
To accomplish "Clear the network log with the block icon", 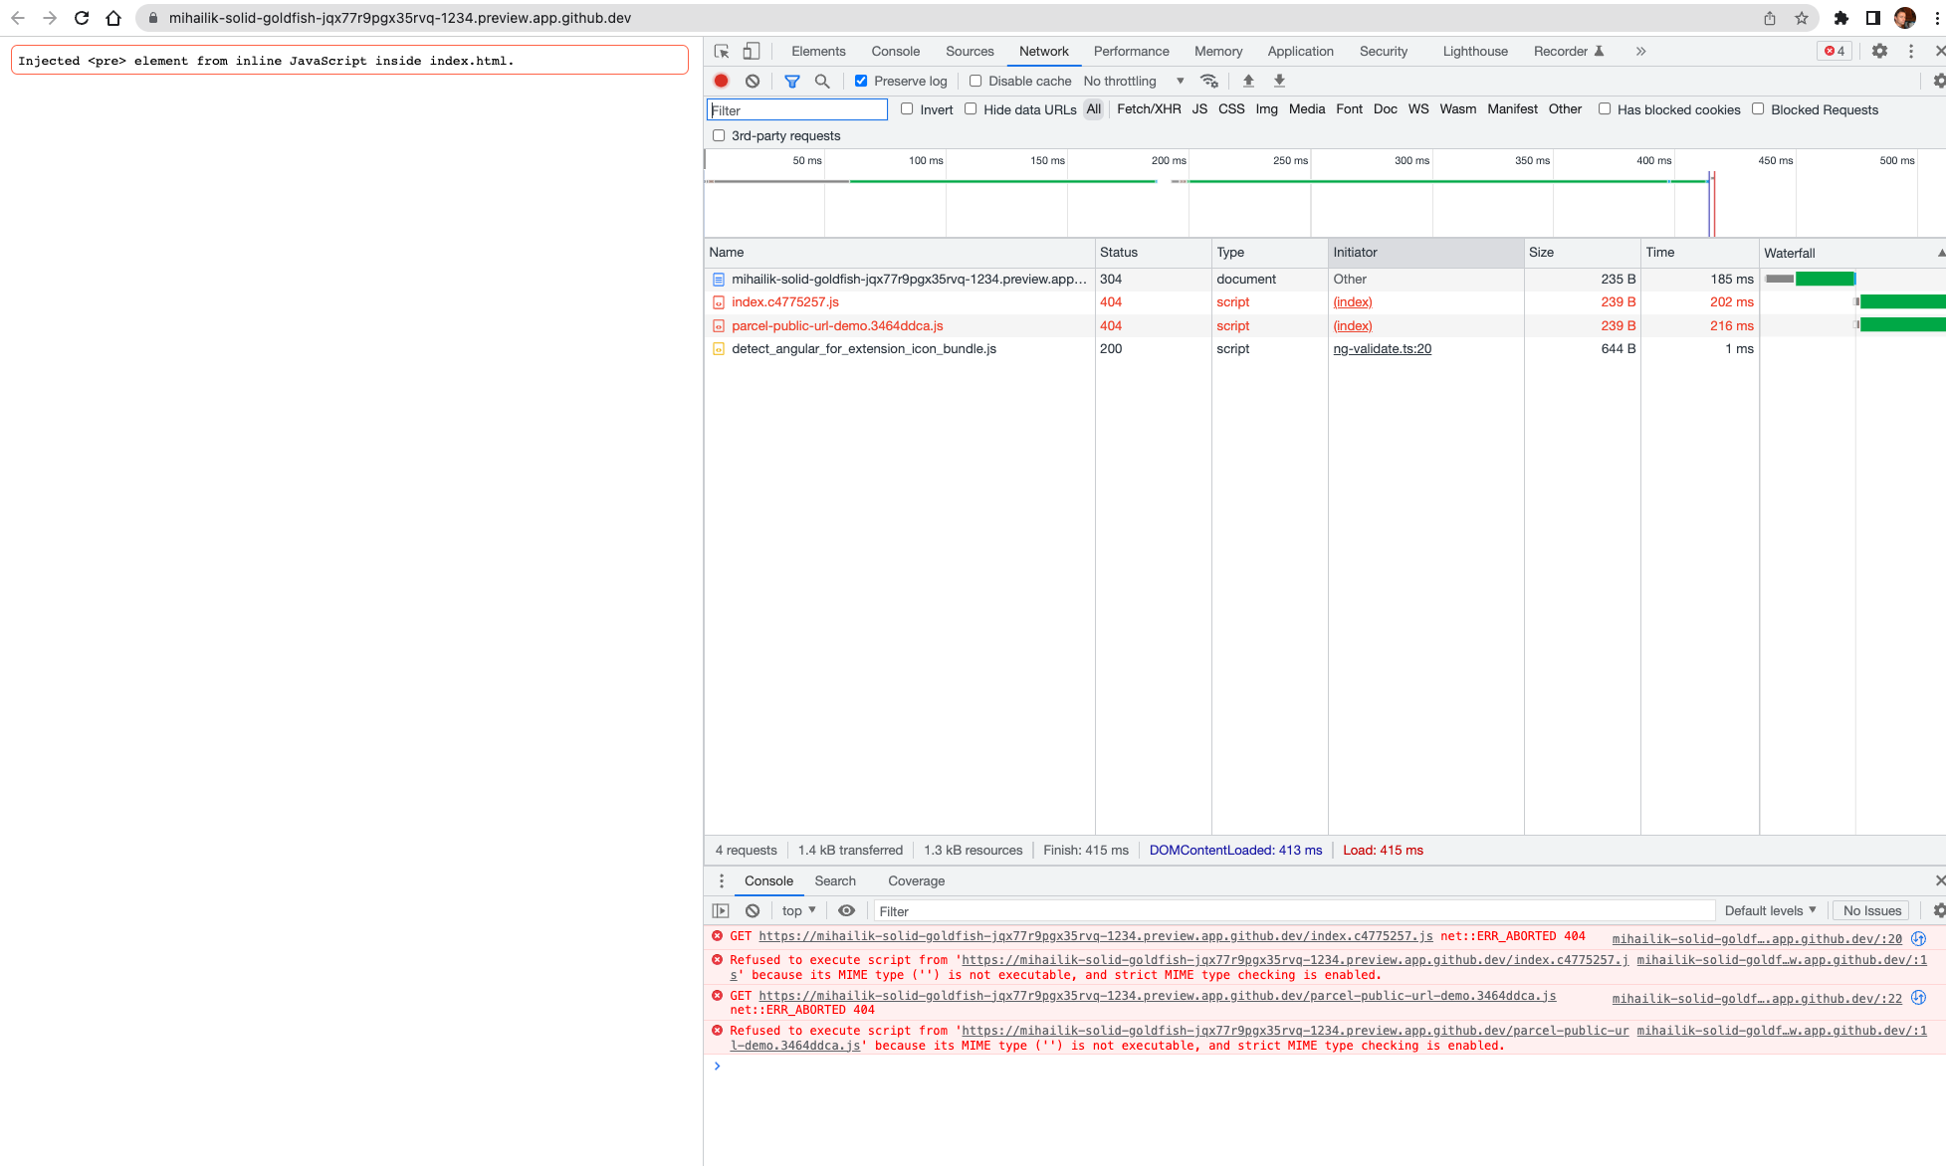I will [x=753, y=81].
